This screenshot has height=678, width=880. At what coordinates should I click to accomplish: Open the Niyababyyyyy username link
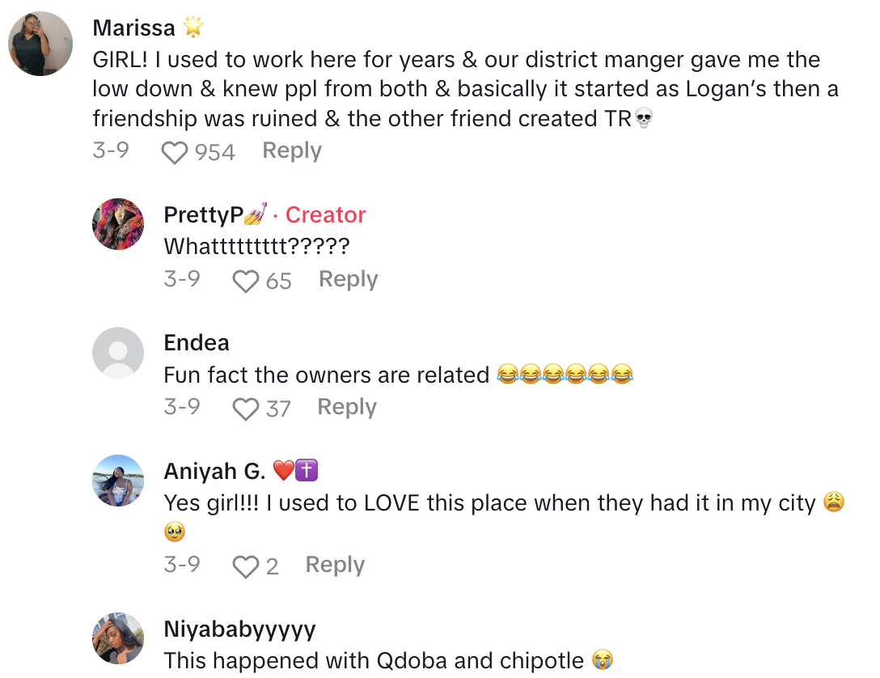239,629
